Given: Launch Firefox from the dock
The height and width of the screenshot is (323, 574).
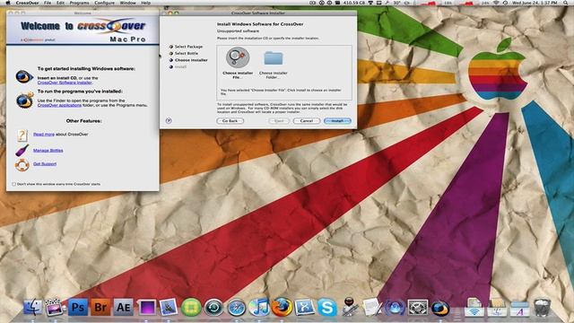Looking at the screenshot, I should point(282,307).
